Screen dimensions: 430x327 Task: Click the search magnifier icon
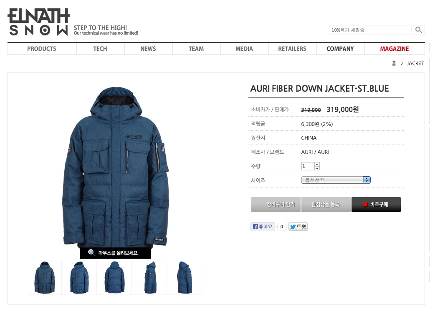click(418, 30)
